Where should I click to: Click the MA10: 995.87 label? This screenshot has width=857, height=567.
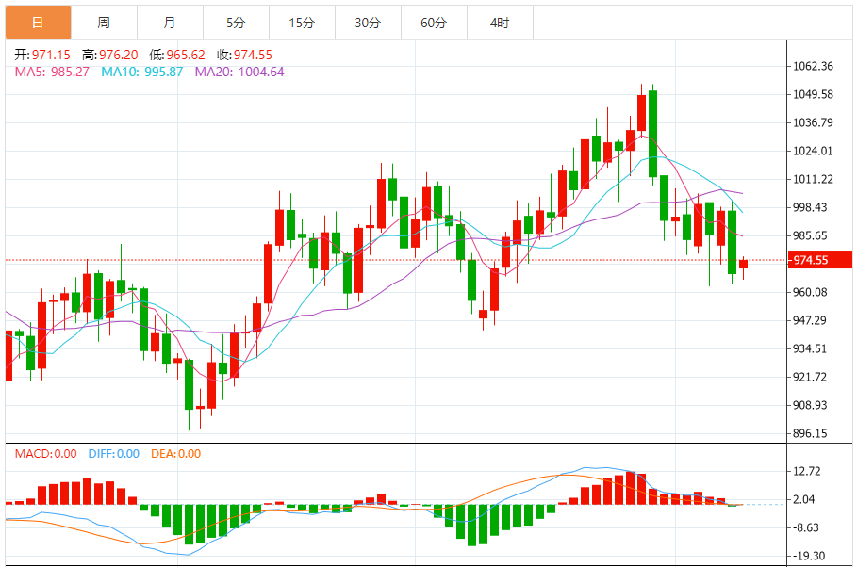coord(142,72)
